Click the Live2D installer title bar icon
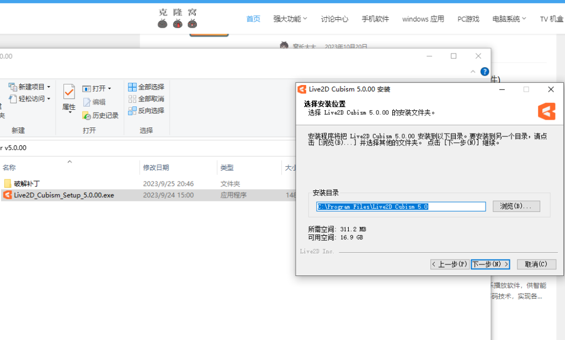Image resolution: width=565 pixels, height=340 pixels. click(302, 89)
